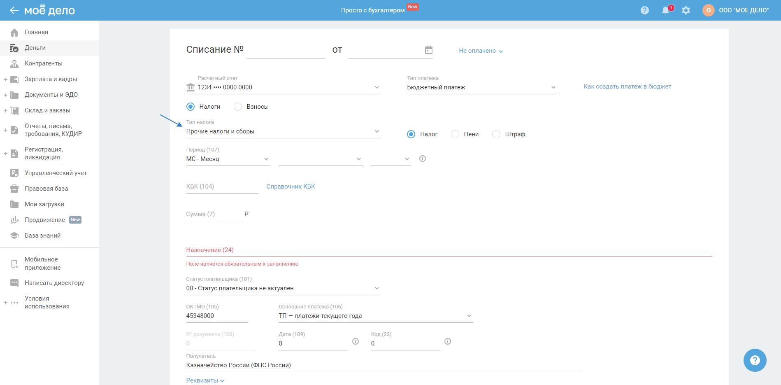
Task: Focus the Назначение (24) field
Action: coord(449,250)
